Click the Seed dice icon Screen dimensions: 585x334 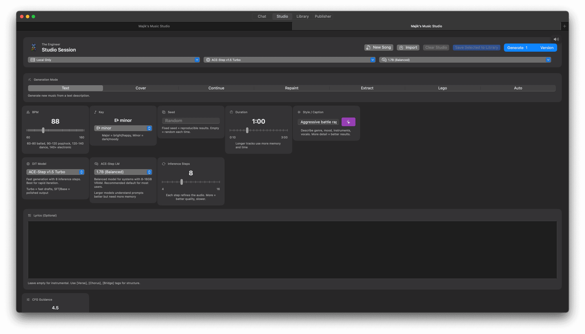[164, 112]
